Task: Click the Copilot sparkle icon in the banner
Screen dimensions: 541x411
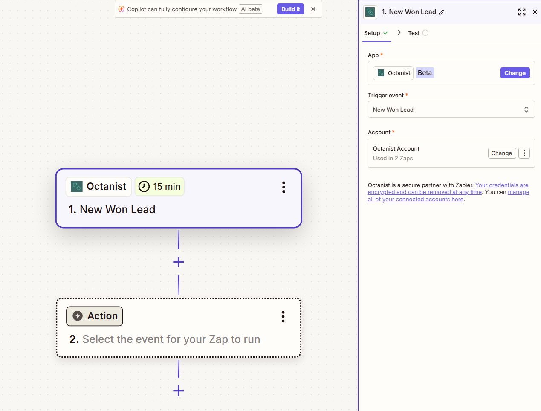Action: coord(122,9)
